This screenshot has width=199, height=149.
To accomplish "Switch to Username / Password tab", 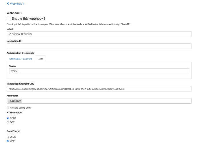I will (x=21, y=59).
